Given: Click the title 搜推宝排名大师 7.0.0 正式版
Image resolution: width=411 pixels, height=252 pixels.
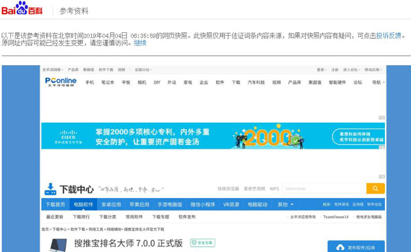Looking at the screenshot, I should pos(129,243).
